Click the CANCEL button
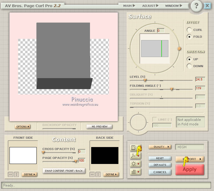Image resolution: width=214 pixels, height=191 pixels. [160, 172]
